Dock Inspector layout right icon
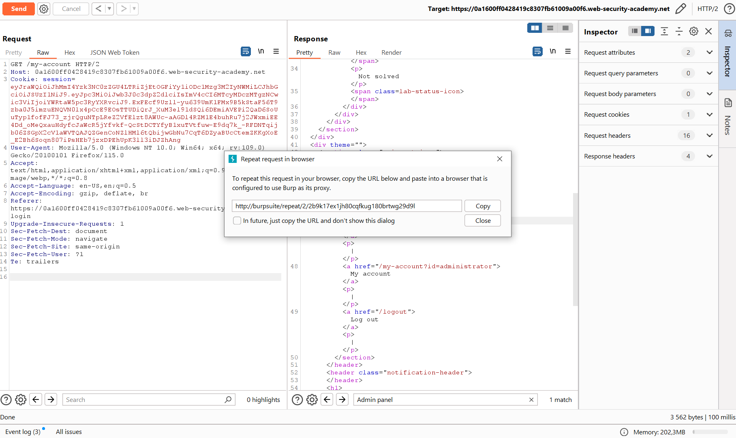The height and width of the screenshot is (438, 736). click(648, 31)
